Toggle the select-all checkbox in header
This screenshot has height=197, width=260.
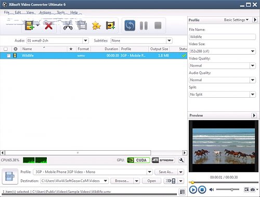[6, 49]
